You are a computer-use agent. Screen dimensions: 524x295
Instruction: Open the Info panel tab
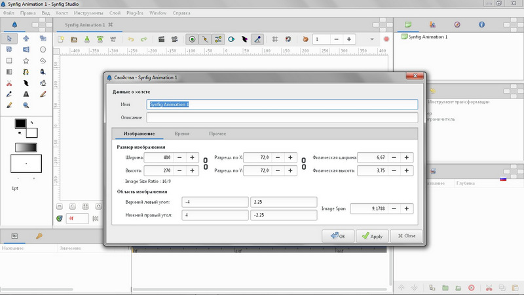click(481, 24)
